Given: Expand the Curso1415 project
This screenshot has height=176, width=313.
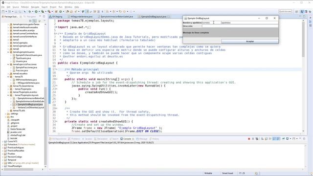Looking at the screenshot, I should click(x=2, y=141).
